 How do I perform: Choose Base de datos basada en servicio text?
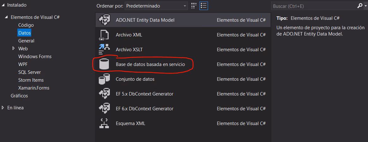[x=151, y=64]
